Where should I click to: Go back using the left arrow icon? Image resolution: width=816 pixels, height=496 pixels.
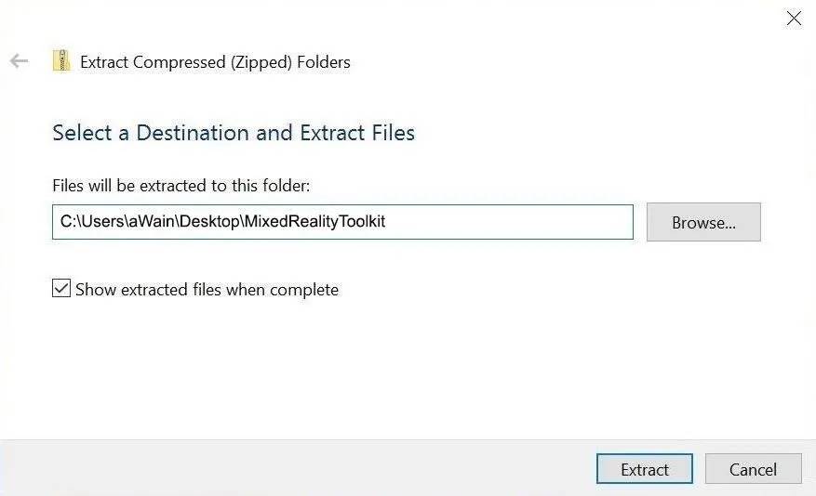coord(20,60)
